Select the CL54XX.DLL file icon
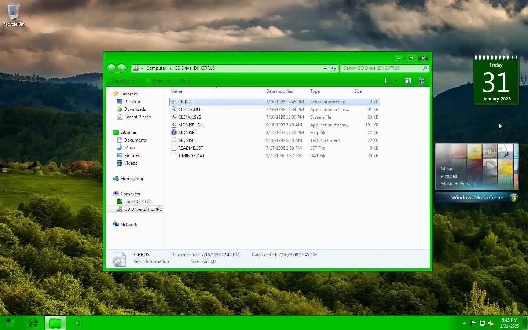The width and height of the screenshot is (528, 330). click(x=174, y=110)
